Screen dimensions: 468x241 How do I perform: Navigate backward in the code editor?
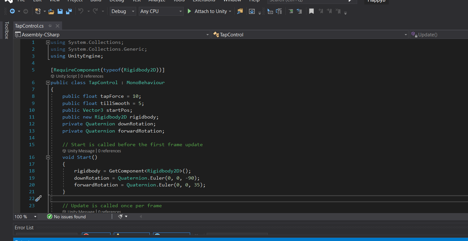(12, 11)
